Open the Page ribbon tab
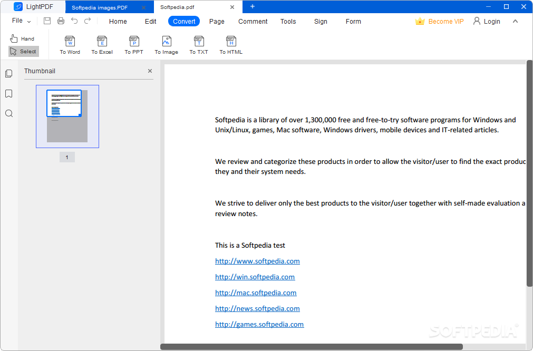Viewport: 533px width, 351px height. point(217,22)
